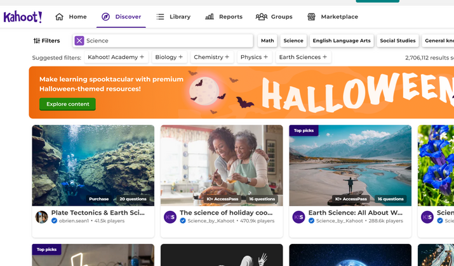Clear the Science search with the purple X

point(79,41)
